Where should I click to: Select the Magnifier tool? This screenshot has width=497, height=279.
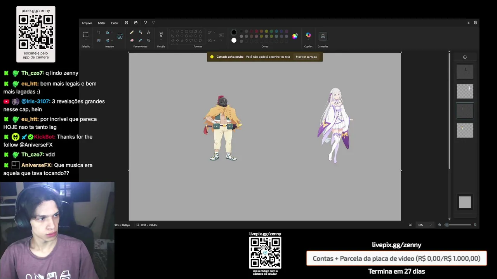(x=148, y=40)
